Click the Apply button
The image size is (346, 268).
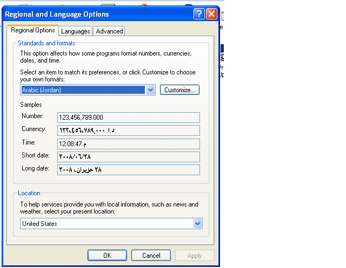point(195,256)
